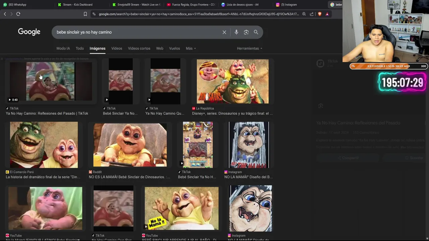Select the Web results tab
Viewport: 429px width, 241px height.
(160, 49)
